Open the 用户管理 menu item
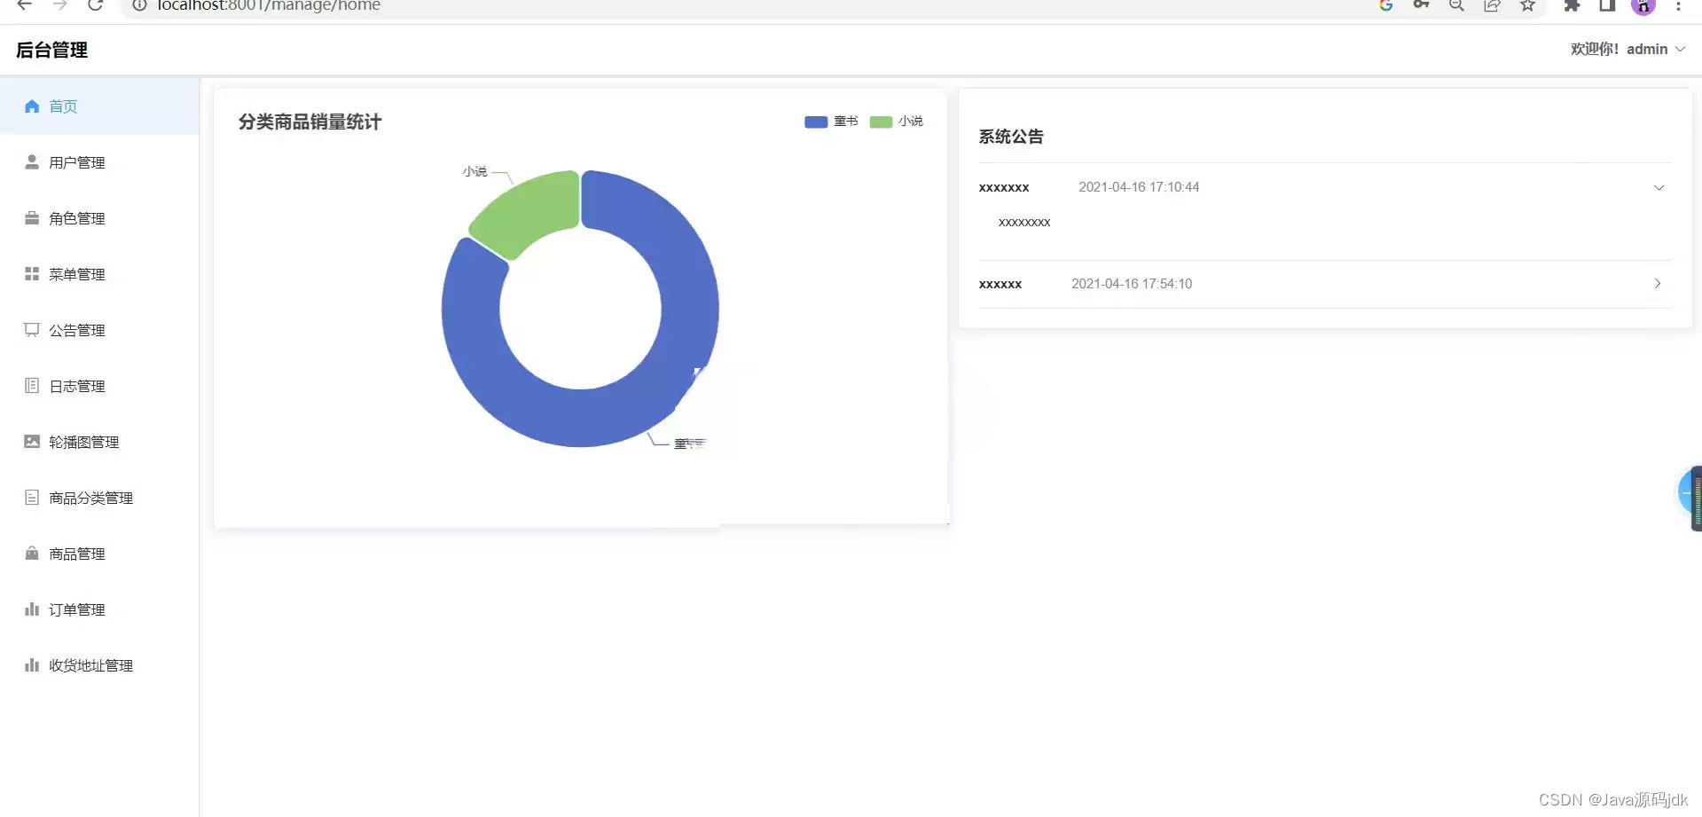 click(99, 162)
